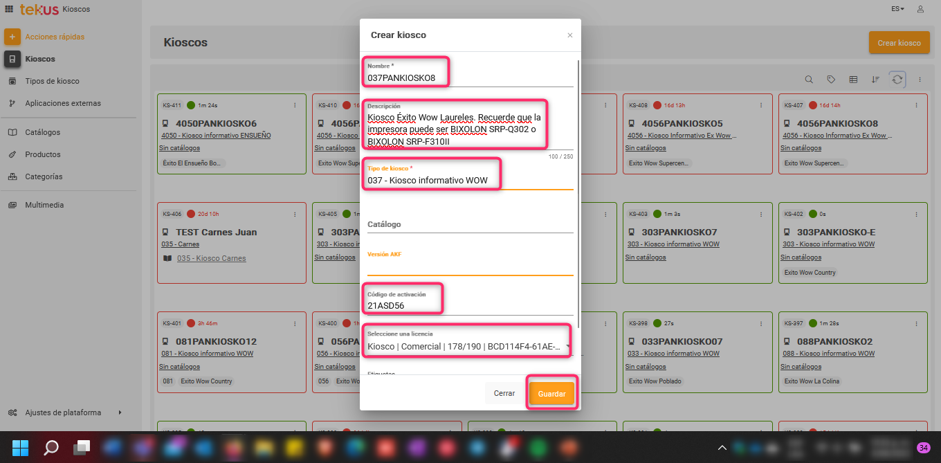Switch to table view icon

pos(853,80)
